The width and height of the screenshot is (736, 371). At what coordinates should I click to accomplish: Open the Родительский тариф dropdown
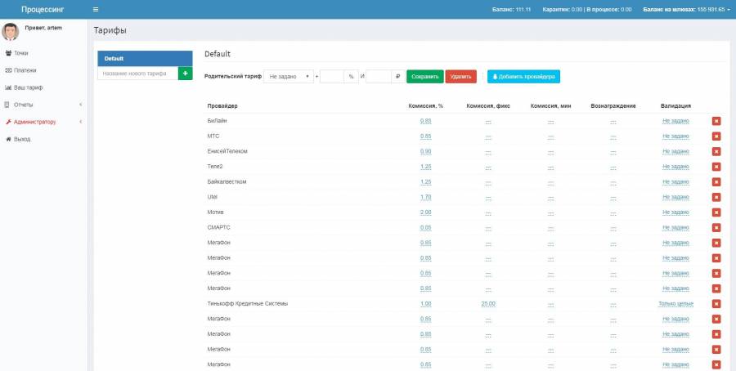click(x=289, y=77)
